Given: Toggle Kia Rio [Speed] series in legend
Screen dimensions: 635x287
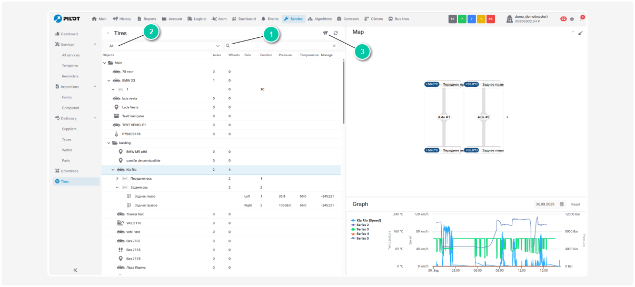Looking at the screenshot, I should [x=368, y=220].
